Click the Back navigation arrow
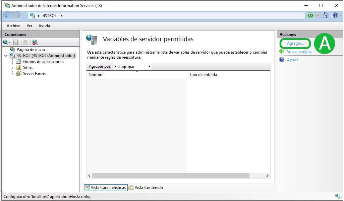The image size is (344, 201). [7, 16]
